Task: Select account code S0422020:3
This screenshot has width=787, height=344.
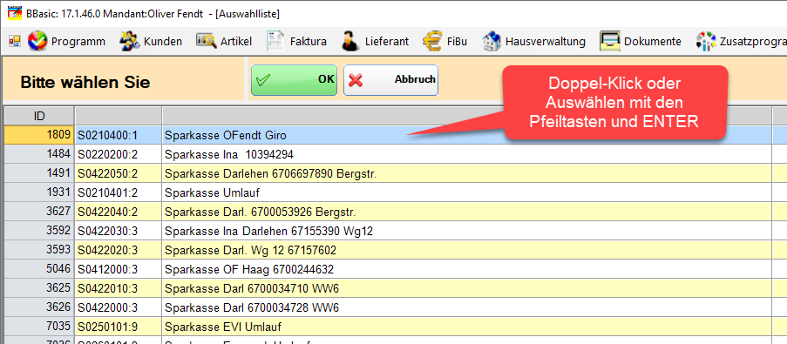Action: point(118,250)
